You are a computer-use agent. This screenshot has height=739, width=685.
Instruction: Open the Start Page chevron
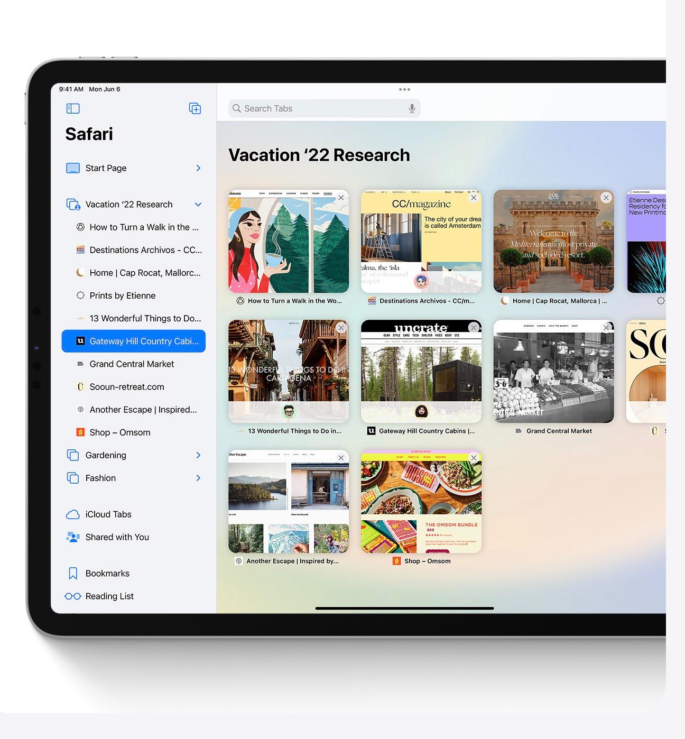point(198,168)
